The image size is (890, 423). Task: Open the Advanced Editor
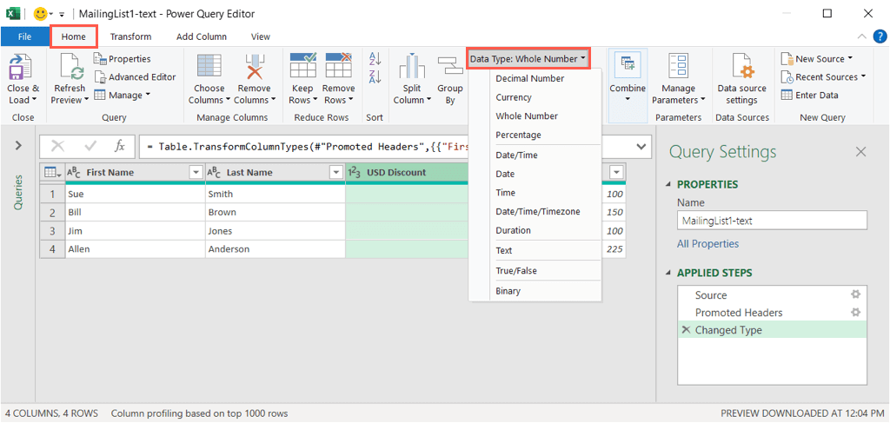tap(135, 77)
